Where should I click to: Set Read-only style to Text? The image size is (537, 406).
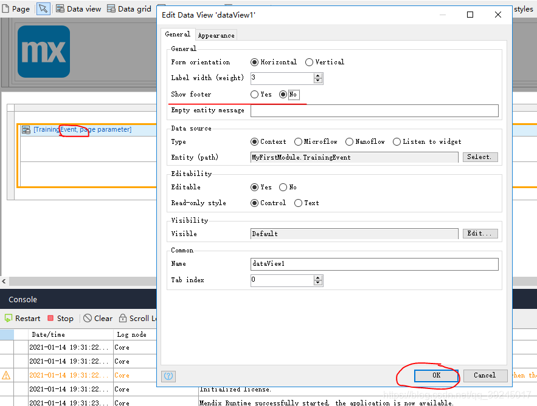point(298,203)
